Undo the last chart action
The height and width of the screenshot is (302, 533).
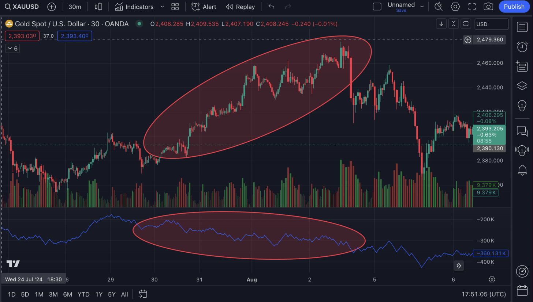(271, 7)
